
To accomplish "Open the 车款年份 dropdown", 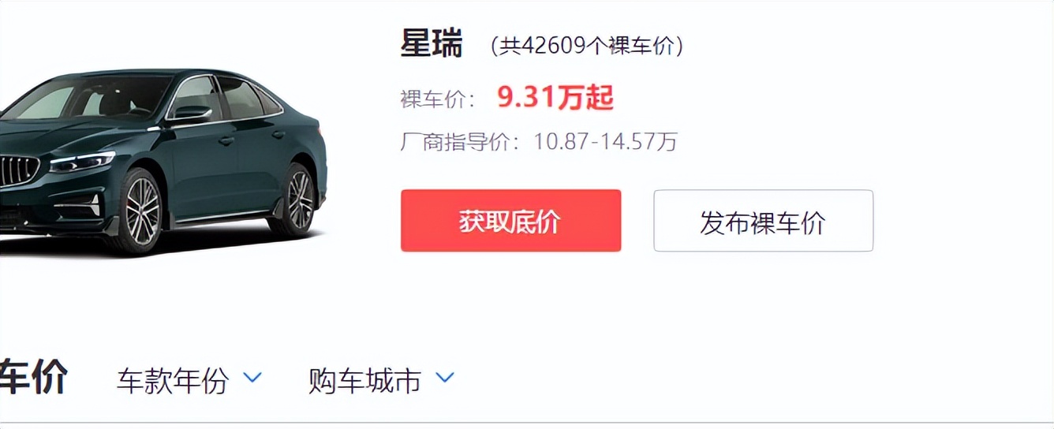I will (189, 380).
